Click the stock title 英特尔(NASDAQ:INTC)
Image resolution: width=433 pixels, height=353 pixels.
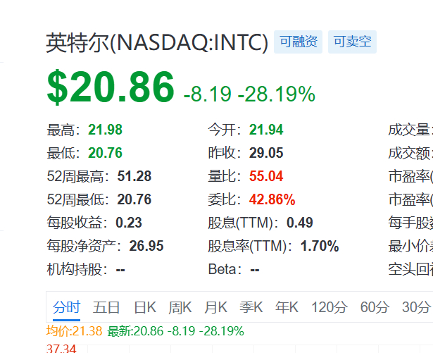click(x=157, y=42)
